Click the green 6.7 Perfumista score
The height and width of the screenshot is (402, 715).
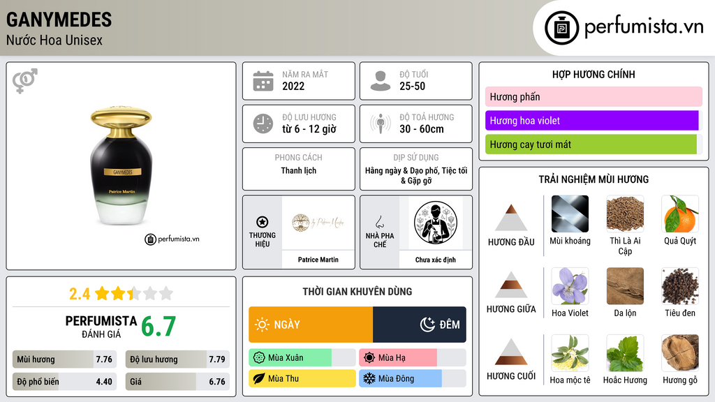click(x=159, y=327)
